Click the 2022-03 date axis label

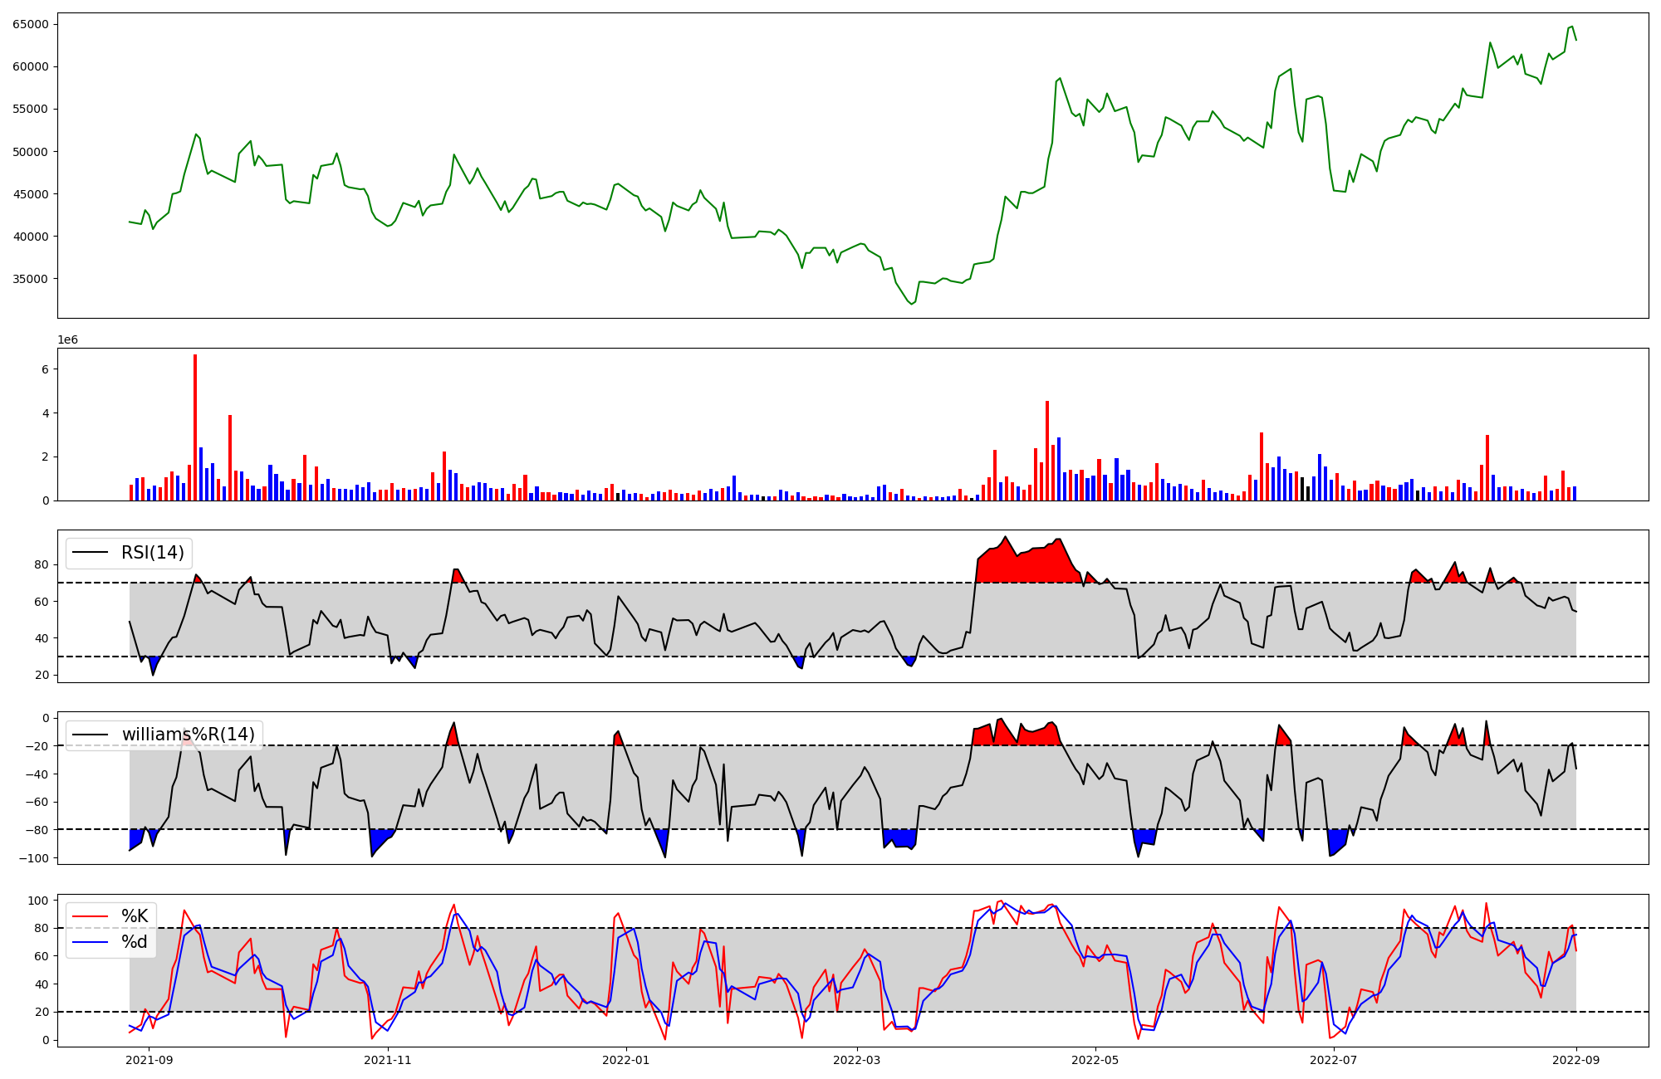(x=856, y=1060)
